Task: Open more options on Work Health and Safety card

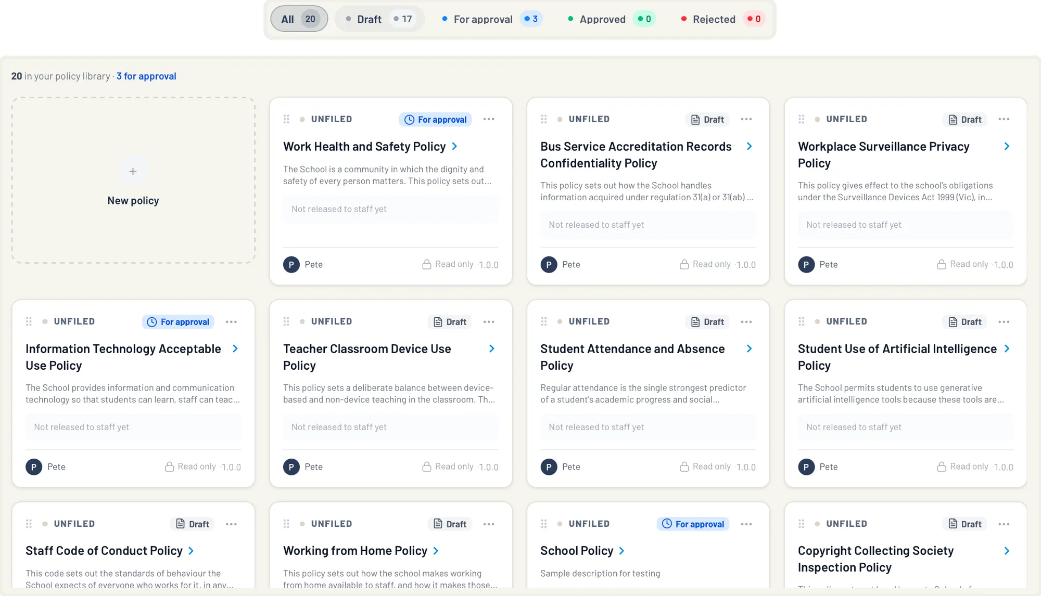Action: point(489,119)
